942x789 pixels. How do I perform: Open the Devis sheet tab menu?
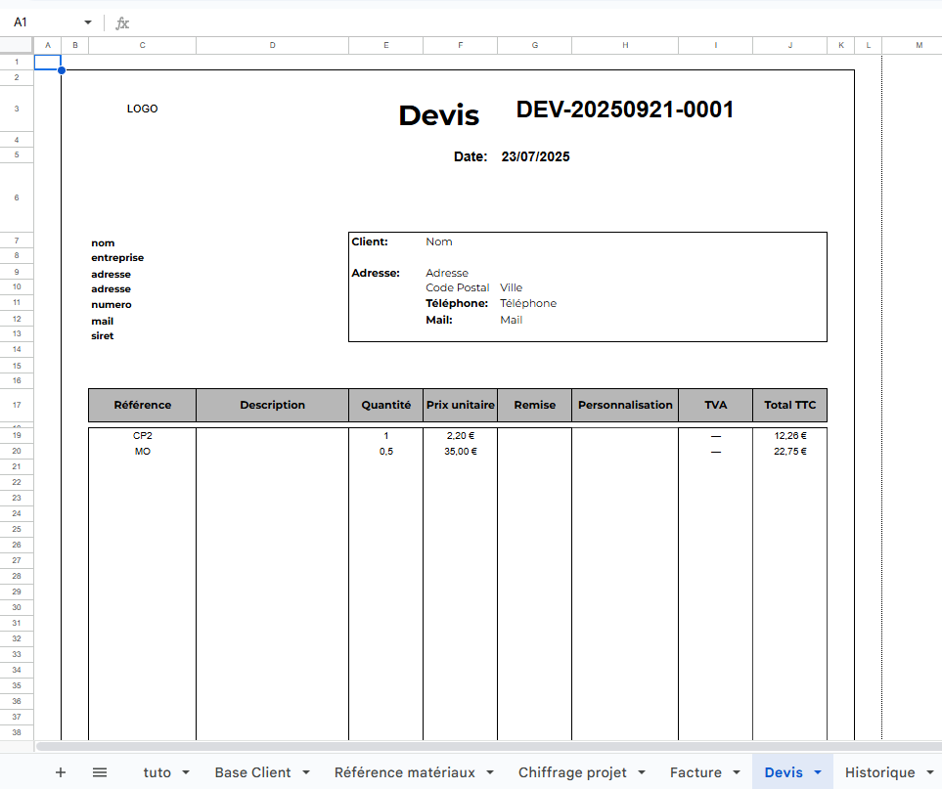(x=815, y=771)
